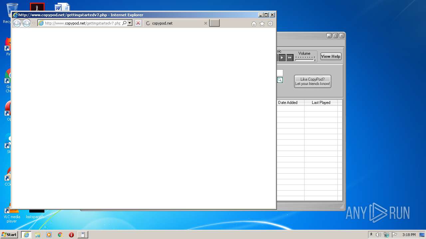Viewport: 426px width, 239px height.
Task: Go to the Internet Explorer home page
Action: point(254,24)
